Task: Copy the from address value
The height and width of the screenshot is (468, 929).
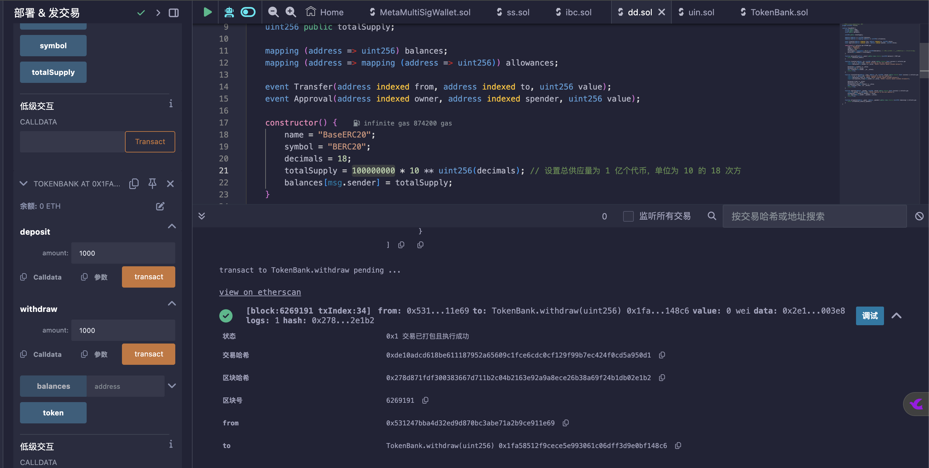Action: pos(565,423)
